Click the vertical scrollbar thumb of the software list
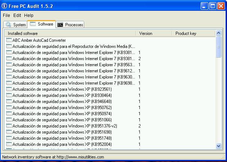Viewport: 227px width, 162px height. [x=218, y=47]
